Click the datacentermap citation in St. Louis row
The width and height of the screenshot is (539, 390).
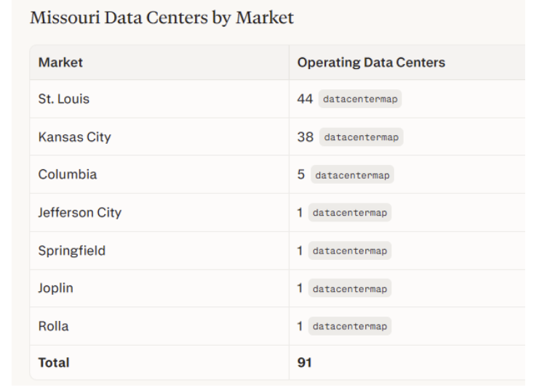360,99
